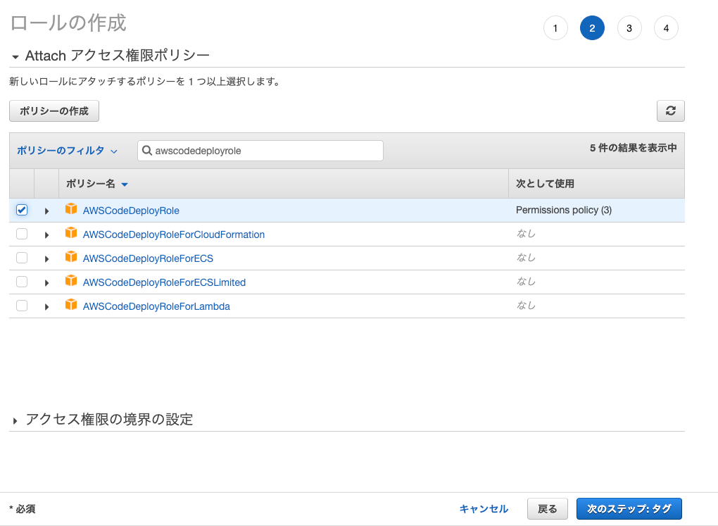Viewport: 718px width, 526px height.
Task: Click the AWSCodeDeployRoleForECS policy icon
Action: (71, 257)
